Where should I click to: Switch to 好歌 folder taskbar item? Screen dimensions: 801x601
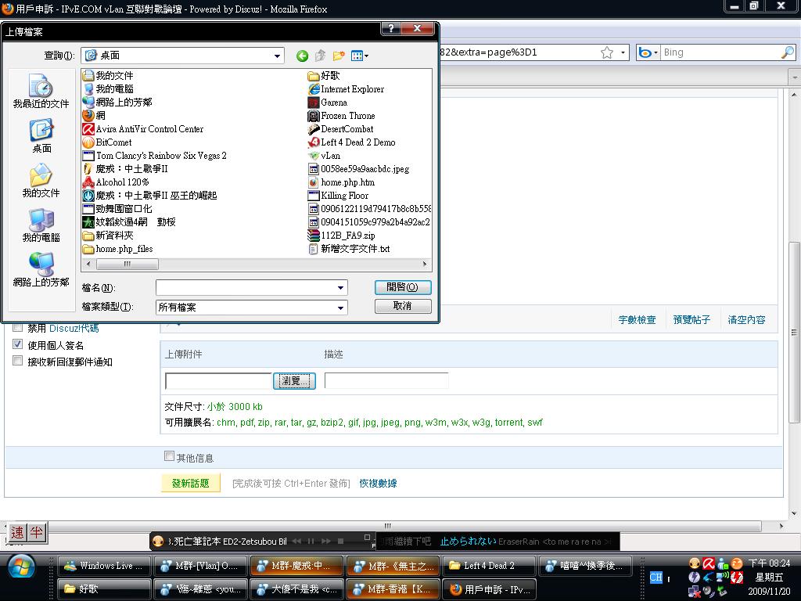(x=104, y=589)
